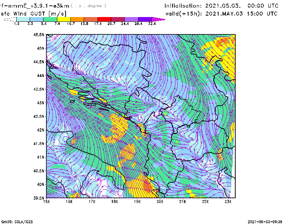The image size is (290, 224).
Task: Click the '15E' longitude label
Action: (46, 202)
